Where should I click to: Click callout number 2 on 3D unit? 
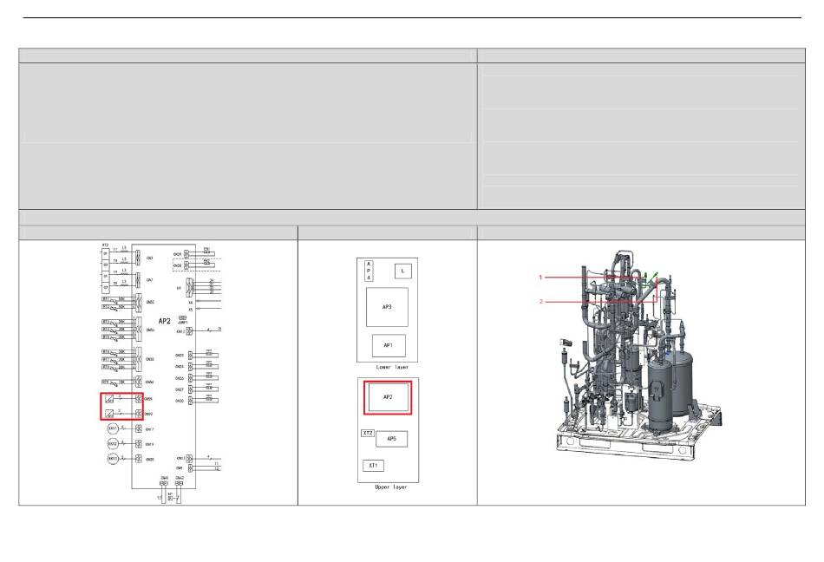(540, 301)
